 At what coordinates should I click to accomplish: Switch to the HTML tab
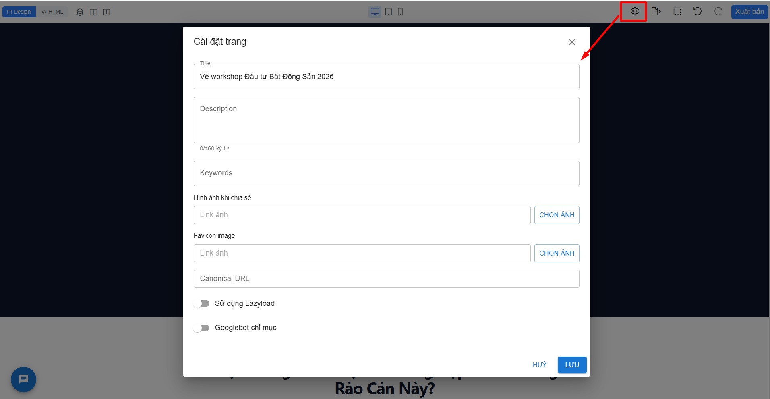pyautogui.click(x=52, y=12)
